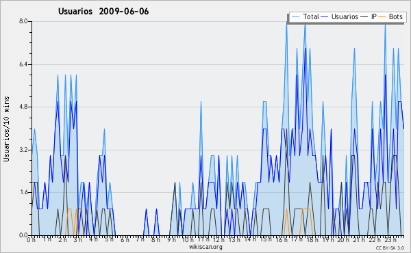411x253 pixels.
Task: Click the y-axis value 6.4
Action: (23, 64)
